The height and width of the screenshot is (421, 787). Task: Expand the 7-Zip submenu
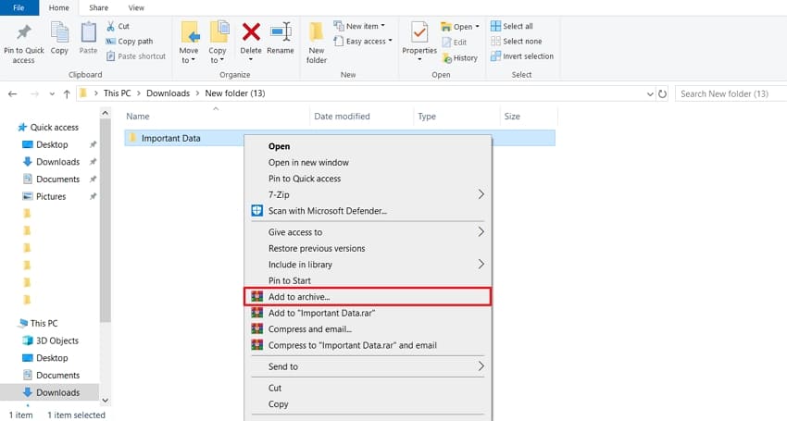click(481, 194)
